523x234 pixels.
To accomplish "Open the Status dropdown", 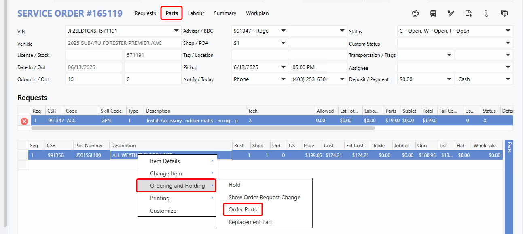I will point(508,31).
